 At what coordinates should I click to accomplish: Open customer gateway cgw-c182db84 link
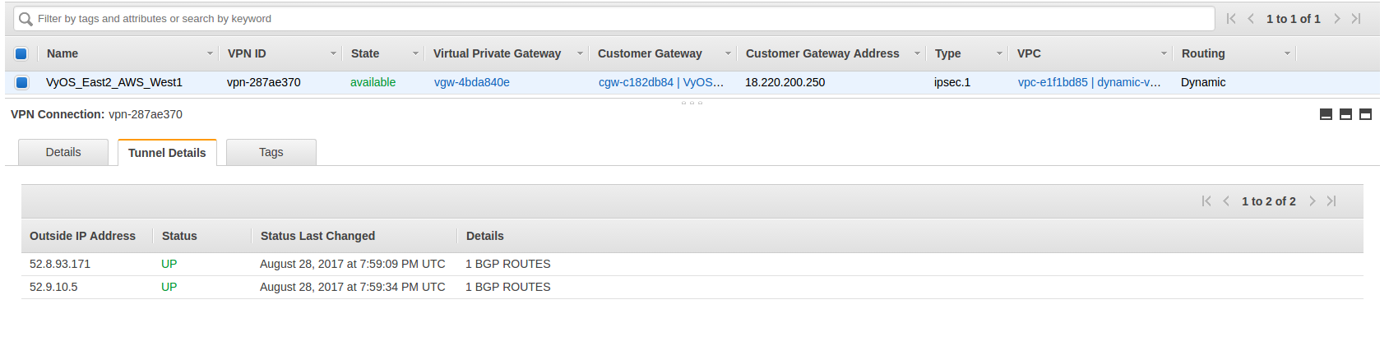(x=636, y=82)
